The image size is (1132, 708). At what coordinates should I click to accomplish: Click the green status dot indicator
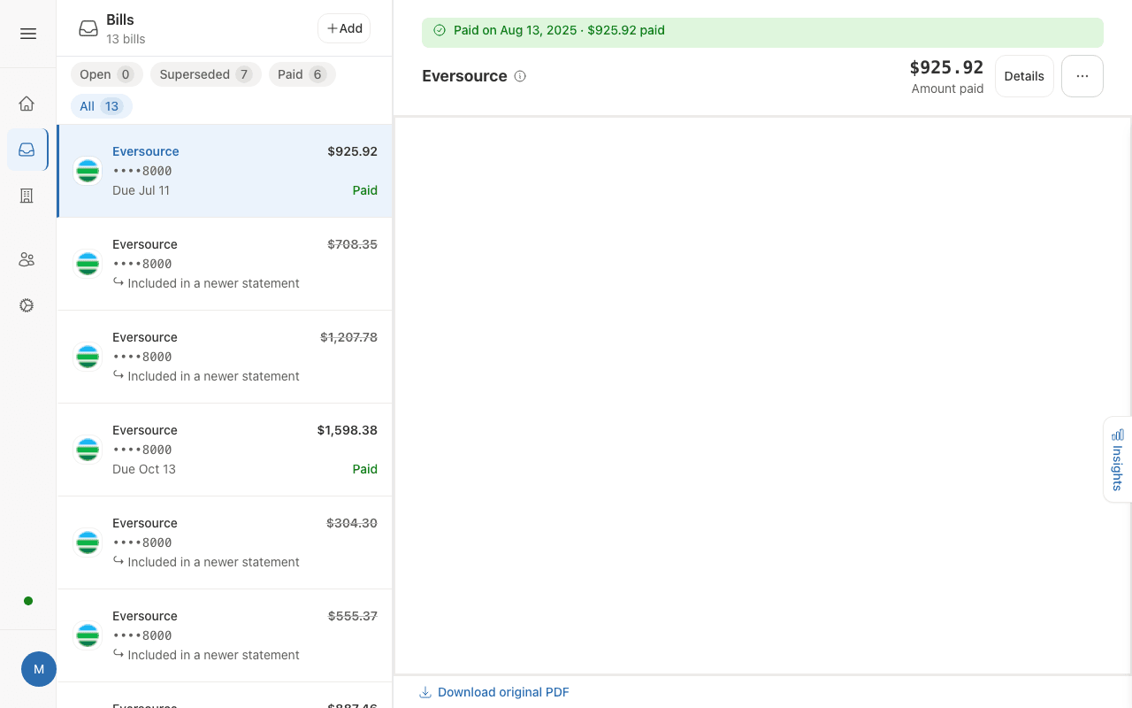click(28, 601)
